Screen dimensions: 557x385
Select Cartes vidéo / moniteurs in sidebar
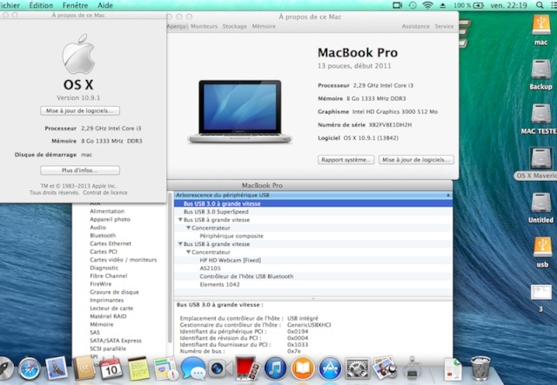pyautogui.click(x=124, y=260)
